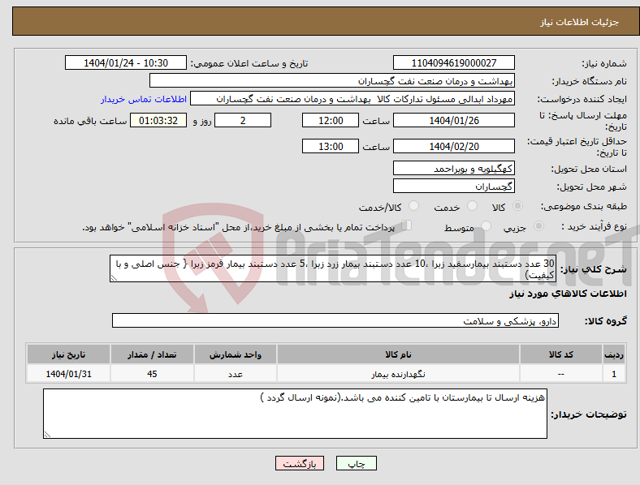
Task: Click the تعداد / مقدار column header
Action: [152, 354]
